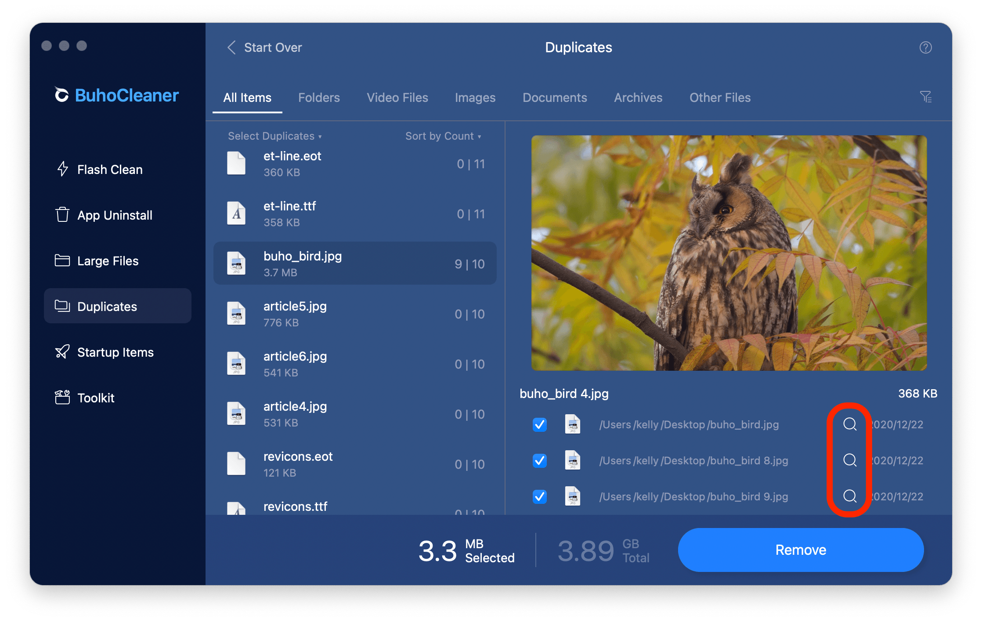Select the article5.jpg row
Screen dimensions: 982x622
(355, 314)
